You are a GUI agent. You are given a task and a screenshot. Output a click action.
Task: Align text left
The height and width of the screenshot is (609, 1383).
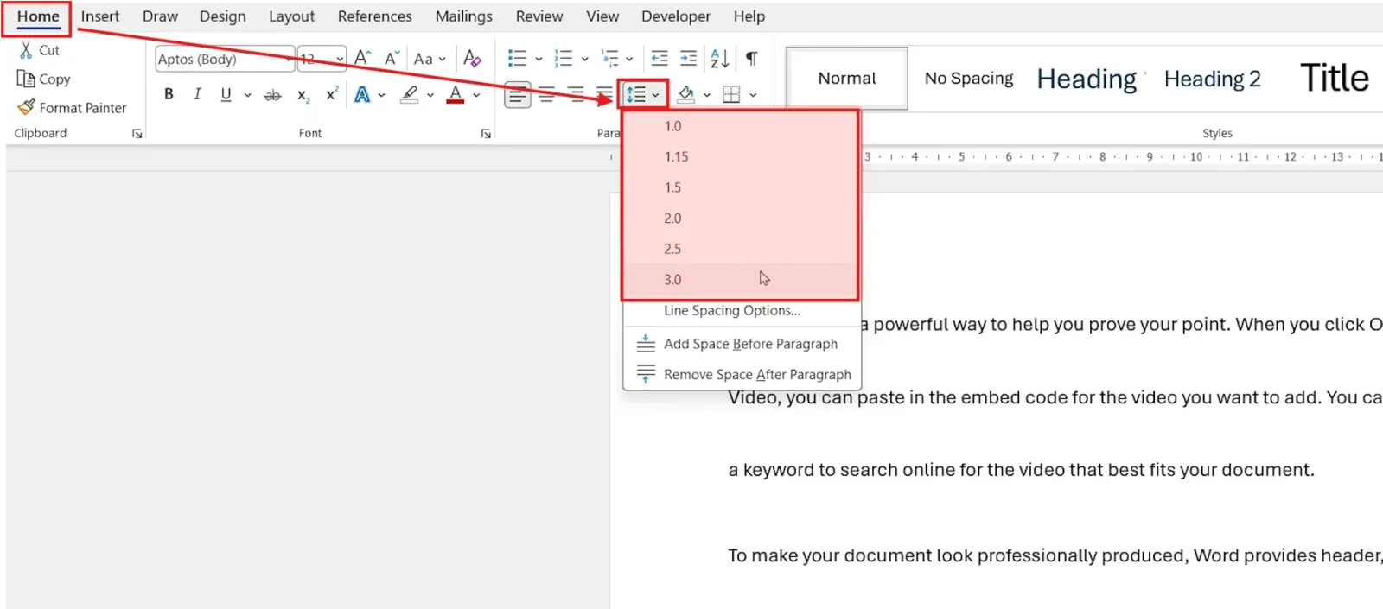[518, 94]
